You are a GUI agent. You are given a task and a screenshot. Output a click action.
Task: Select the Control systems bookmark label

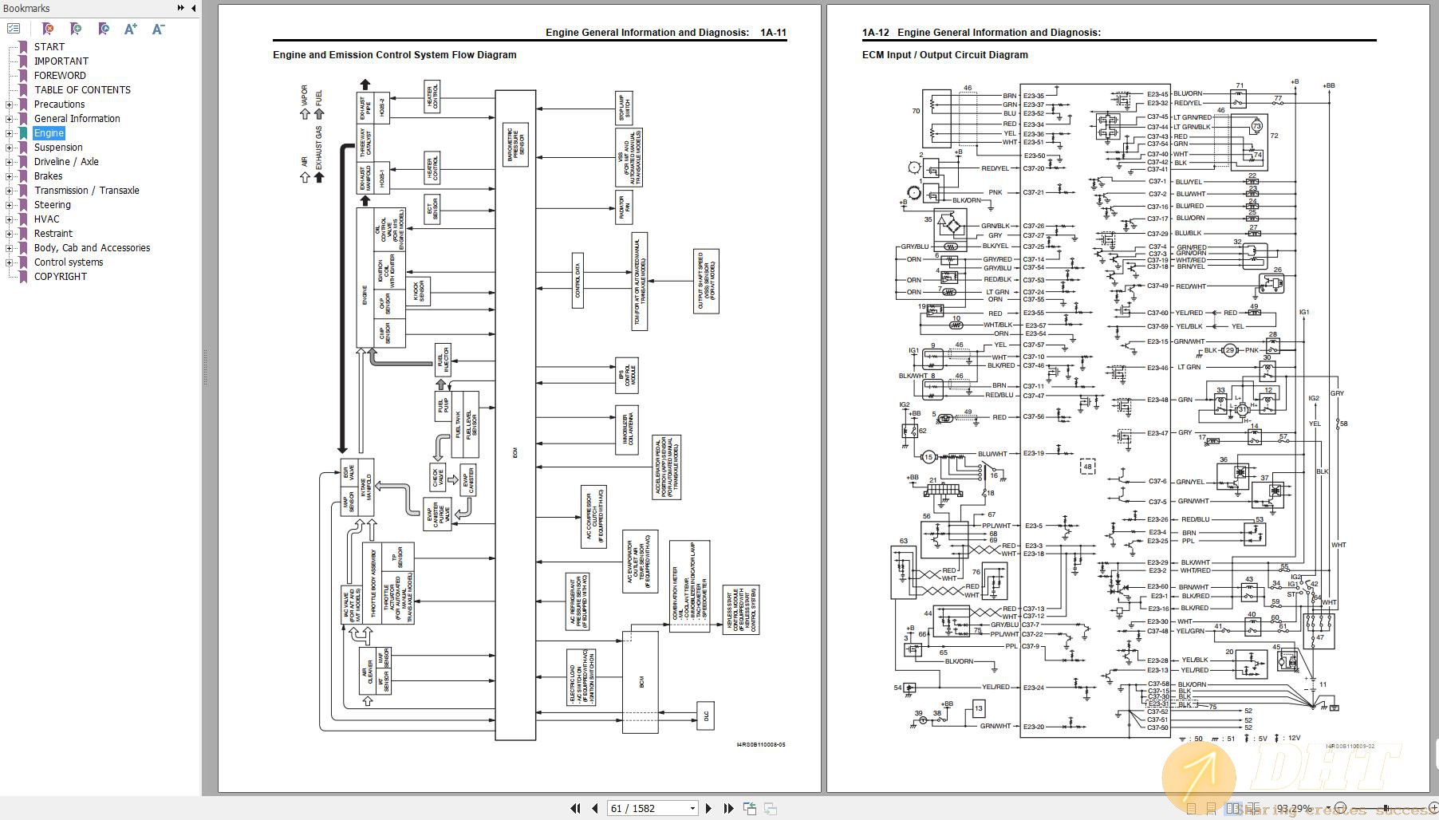(x=69, y=262)
